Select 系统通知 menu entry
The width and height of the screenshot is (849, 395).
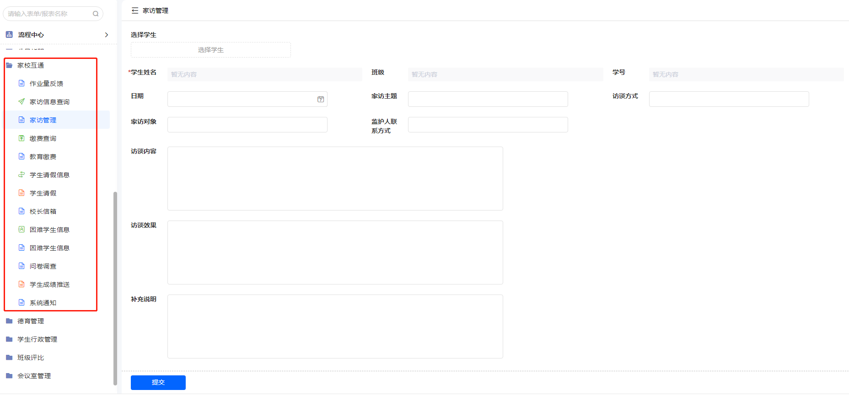[x=43, y=303]
